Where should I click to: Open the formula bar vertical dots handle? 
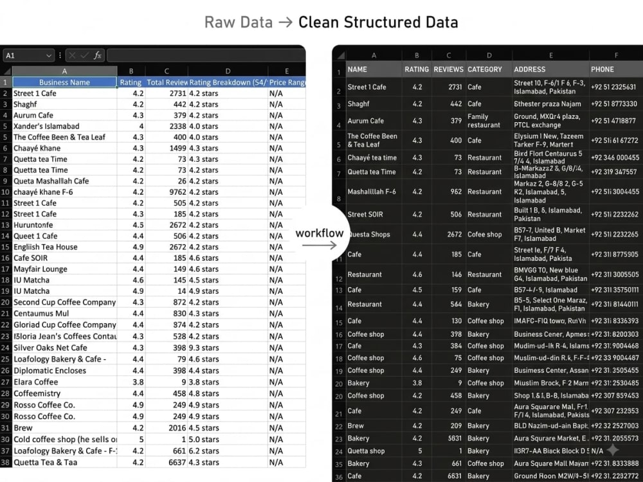pos(60,55)
